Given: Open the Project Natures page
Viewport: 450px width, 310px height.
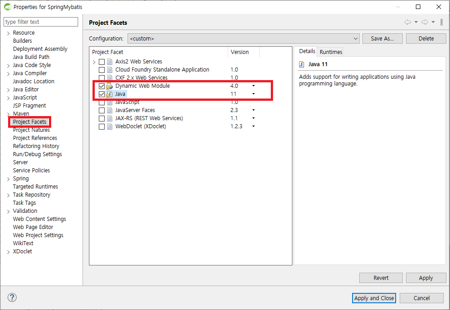Looking at the screenshot, I should 31,130.
